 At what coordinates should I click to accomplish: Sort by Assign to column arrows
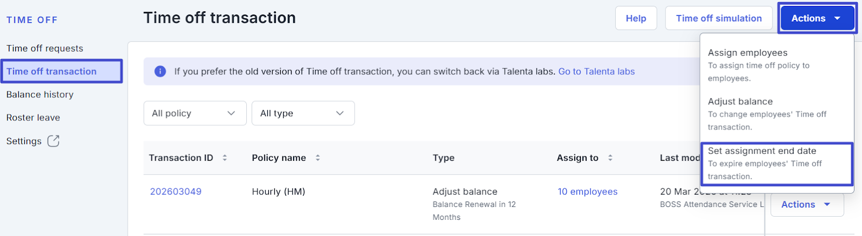coord(610,158)
